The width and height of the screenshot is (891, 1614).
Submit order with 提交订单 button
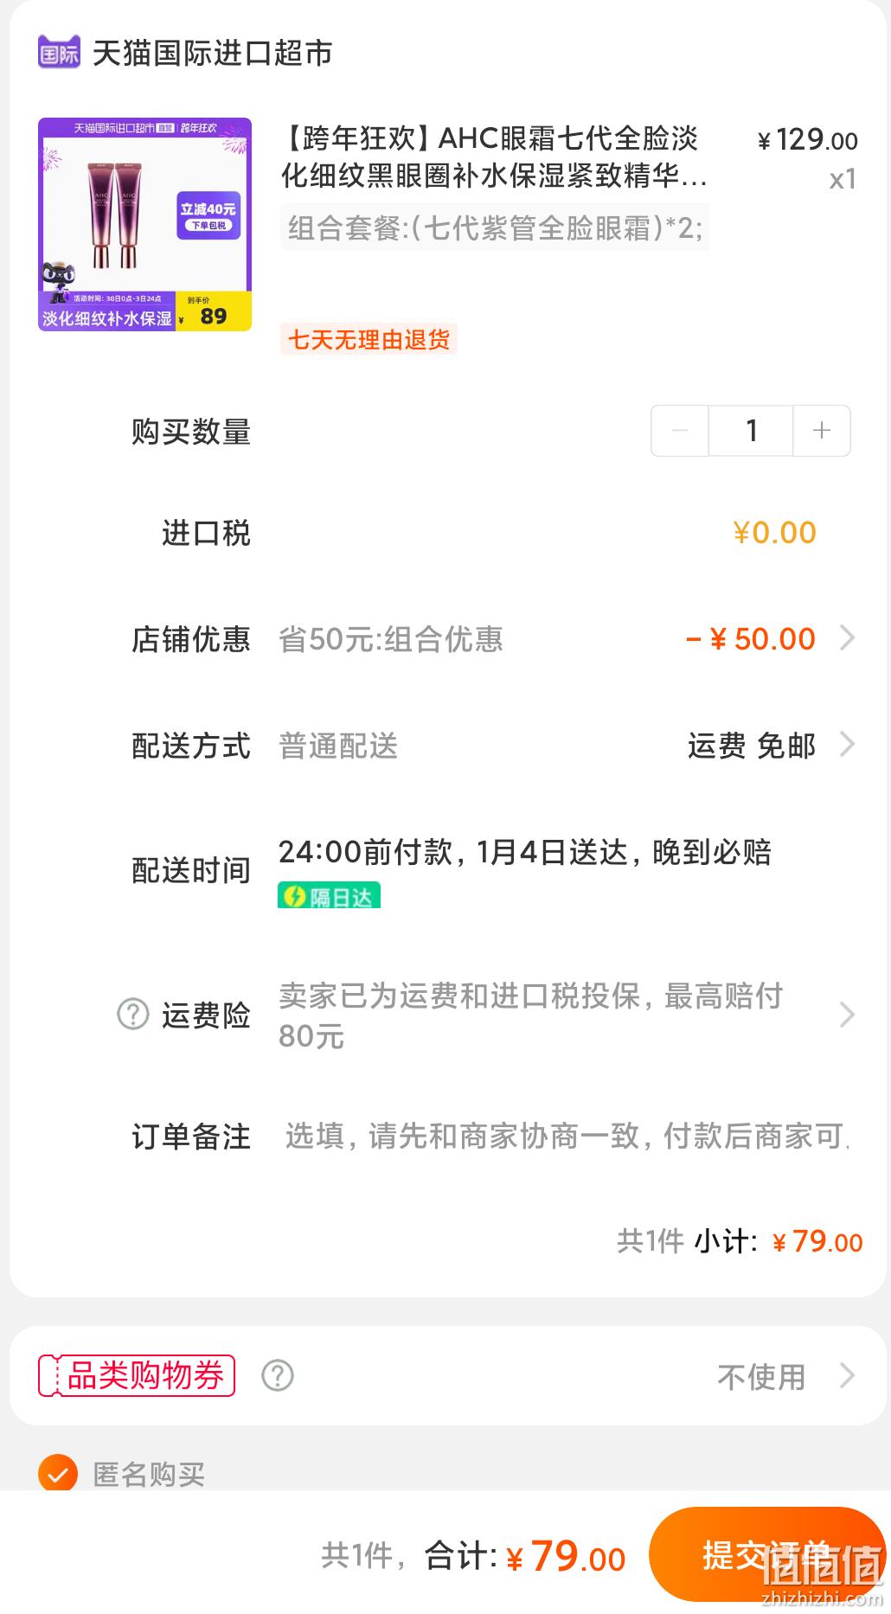click(767, 1554)
